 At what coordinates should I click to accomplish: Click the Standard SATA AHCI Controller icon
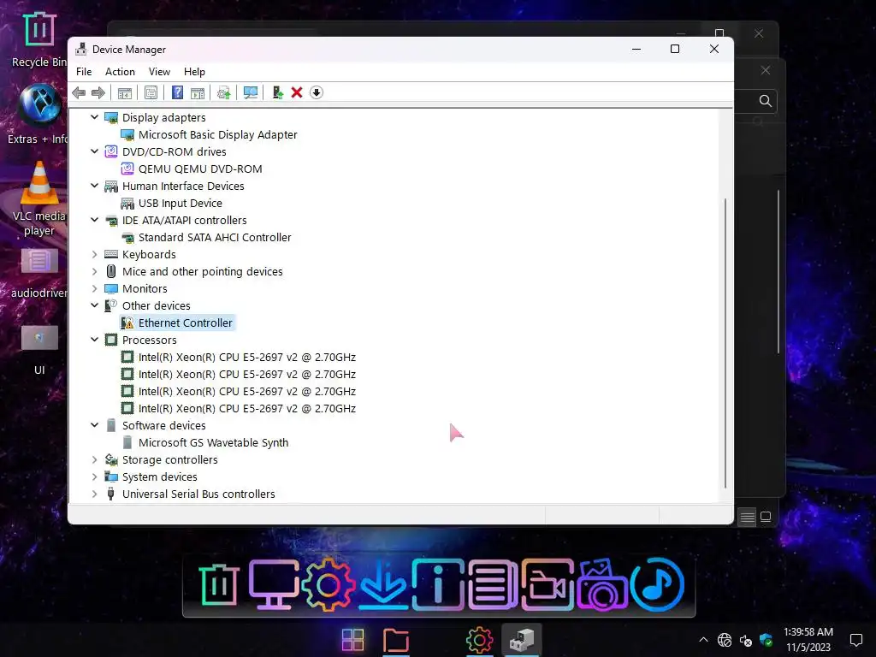click(127, 238)
